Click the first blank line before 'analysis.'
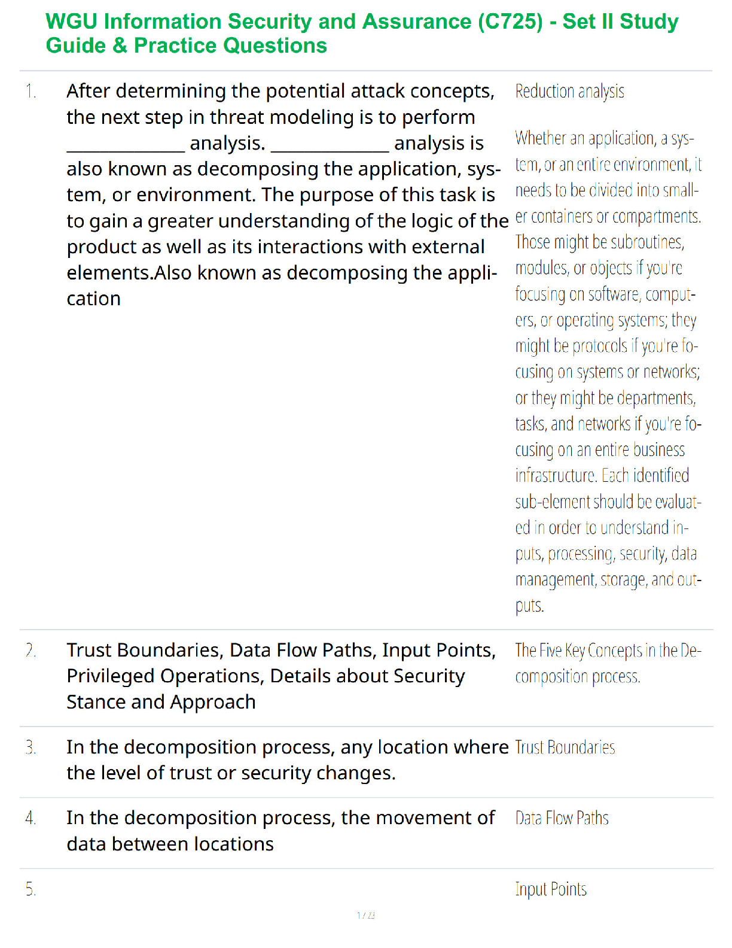732x948 pixels. tap(126, 144)
